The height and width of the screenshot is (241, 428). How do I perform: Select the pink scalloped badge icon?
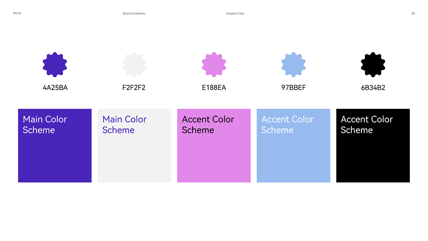click(214, 64)
